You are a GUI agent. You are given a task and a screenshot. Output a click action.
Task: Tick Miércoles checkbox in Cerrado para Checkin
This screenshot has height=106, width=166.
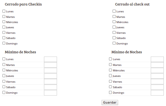(x=4, y=22)
